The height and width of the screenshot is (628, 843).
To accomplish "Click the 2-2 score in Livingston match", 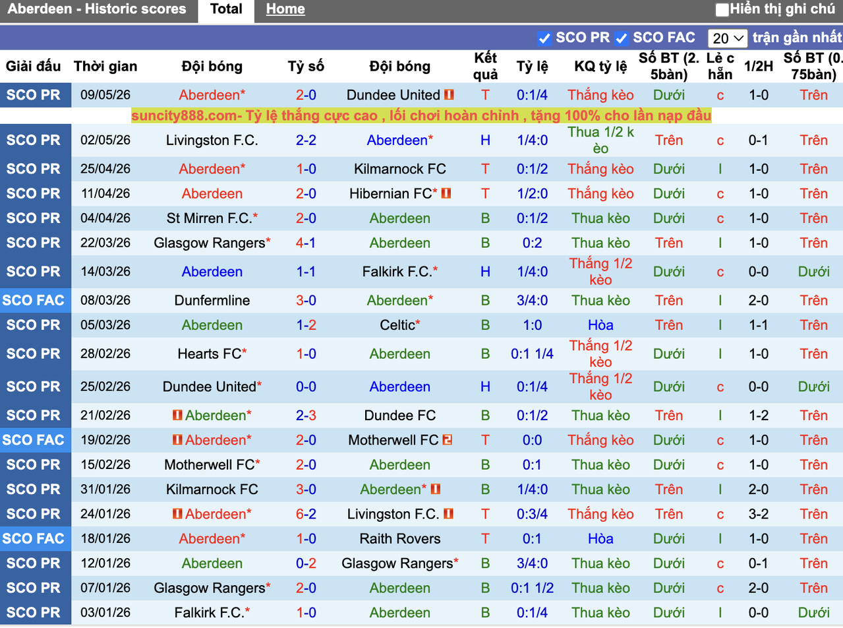I will pos(306,141).
